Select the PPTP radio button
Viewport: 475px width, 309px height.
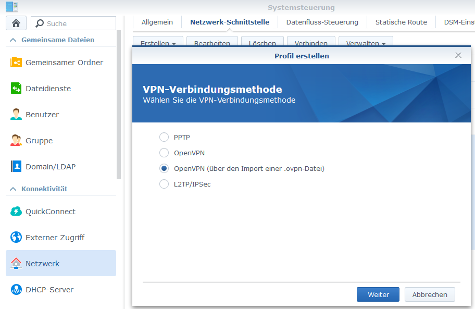164,137
